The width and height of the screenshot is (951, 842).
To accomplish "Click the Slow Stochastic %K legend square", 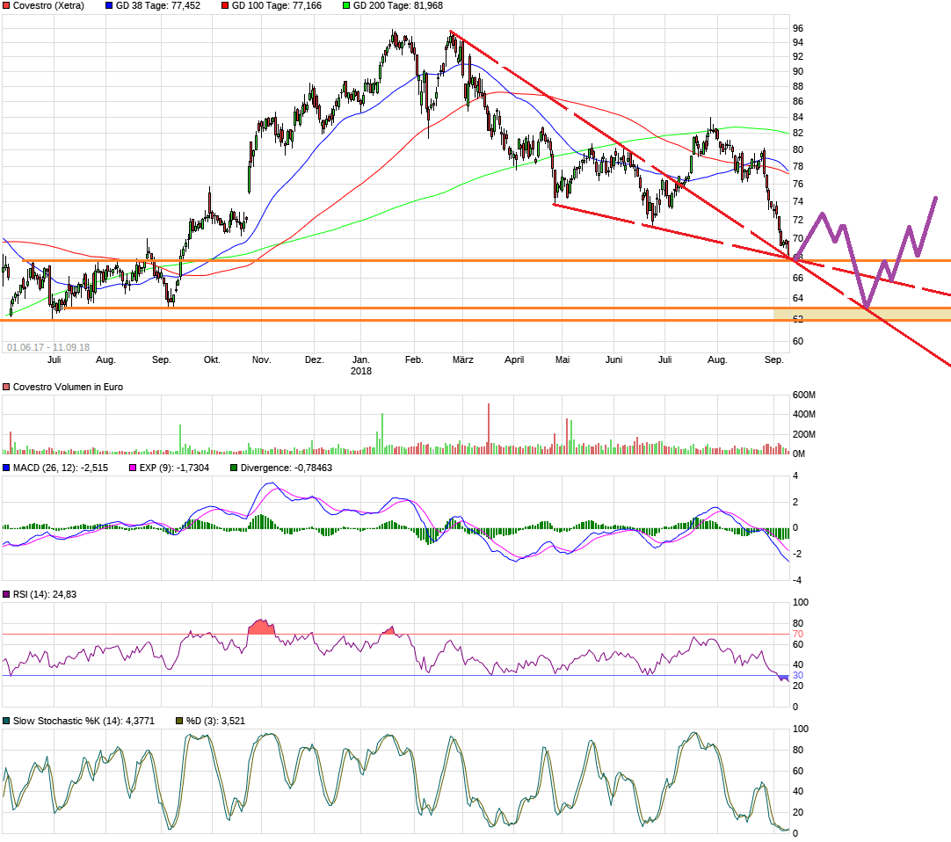I will point(7,721).
